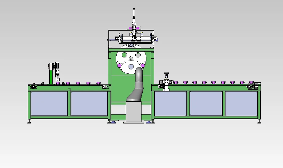Click the far-left leveling foot
The width and height of the screenshot is (283, 168).
click(x=30, y=122)
